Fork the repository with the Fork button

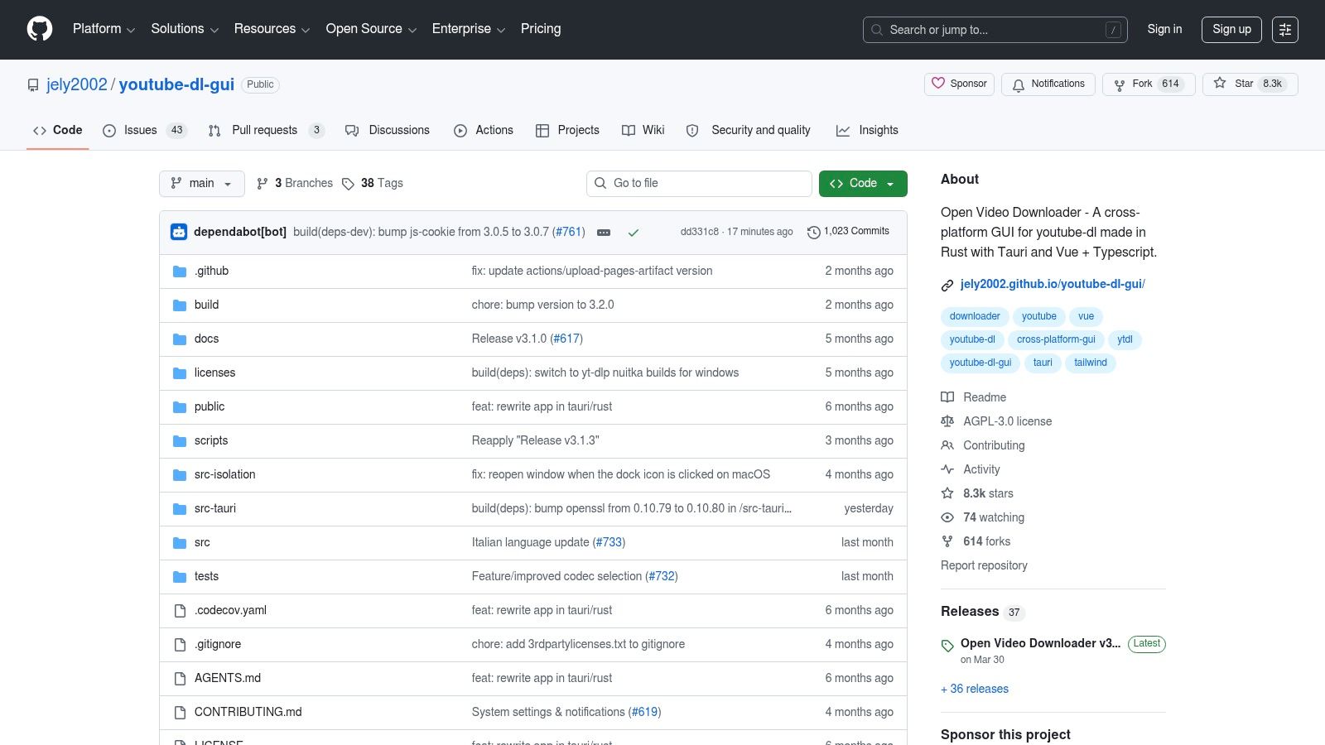(x=1149, y=84)
